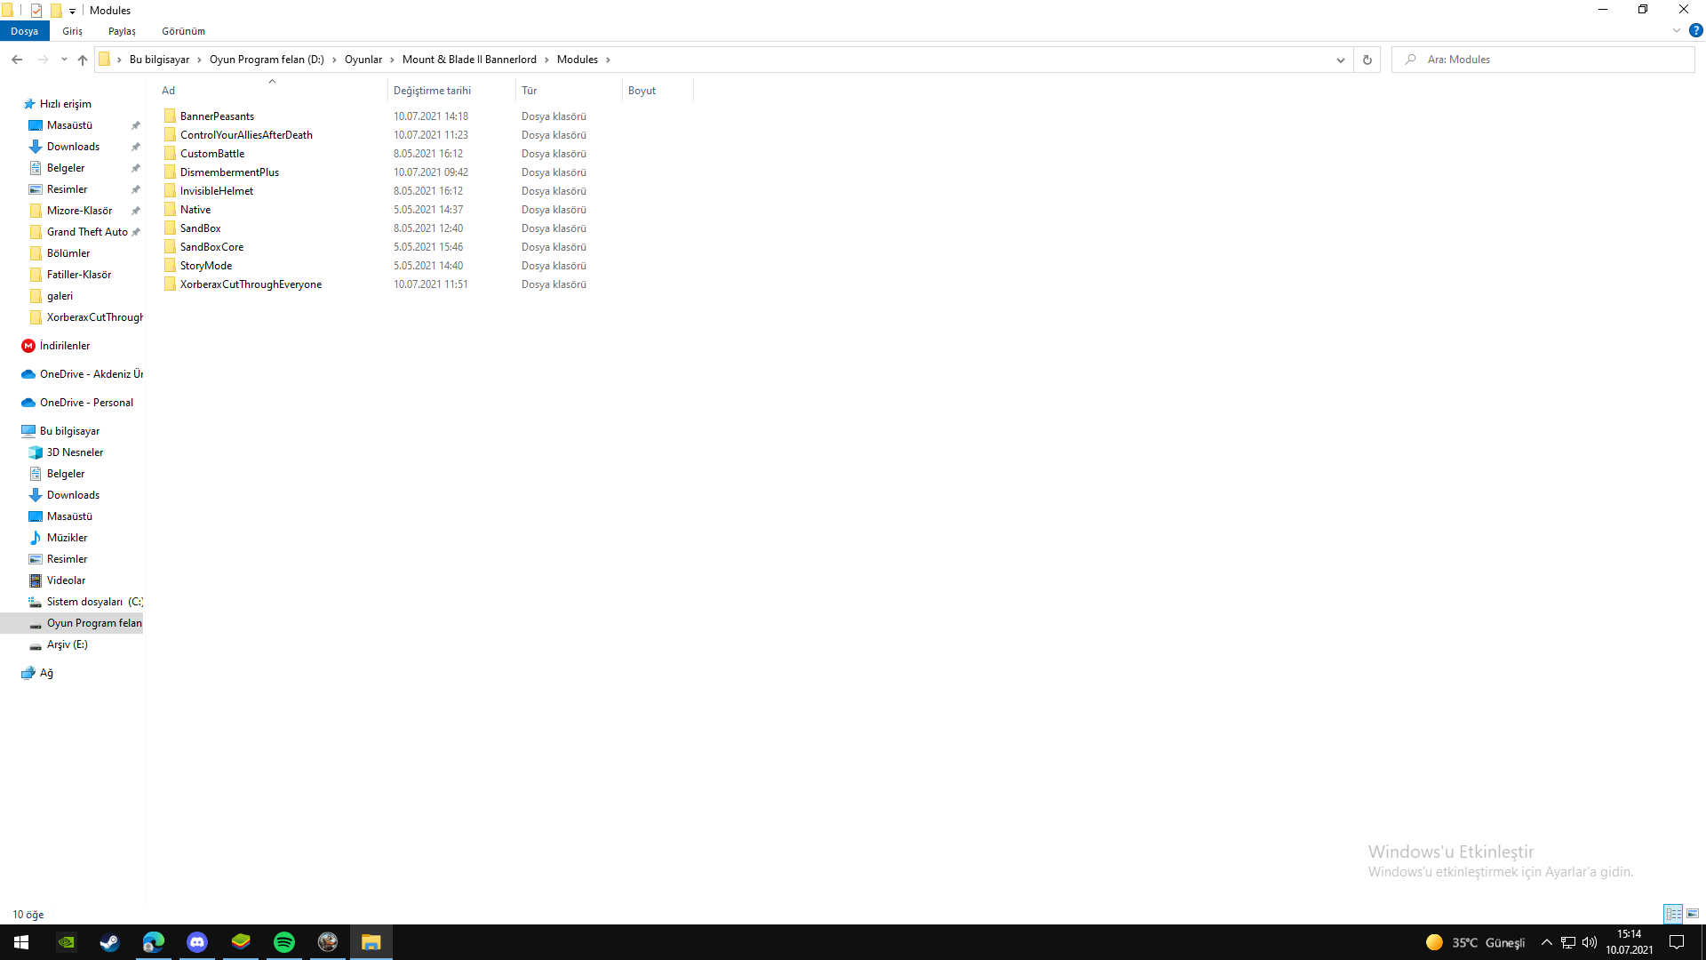Expand the ribbon with the chevron
The width and height of the screenshot is (1706, 960).
[1676, 30]
